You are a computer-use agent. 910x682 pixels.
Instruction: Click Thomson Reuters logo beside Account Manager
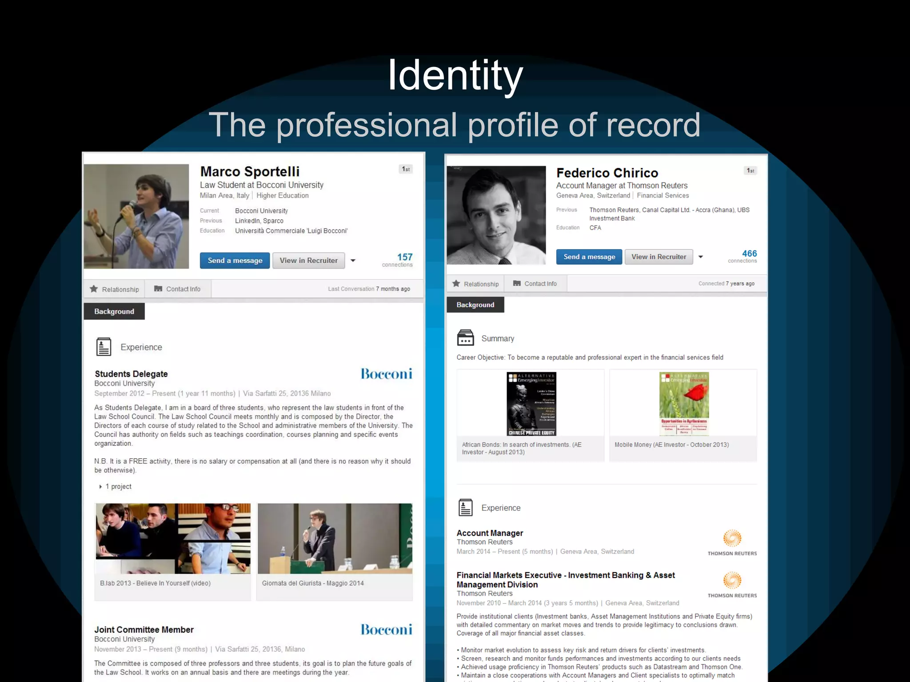point(732,543)
